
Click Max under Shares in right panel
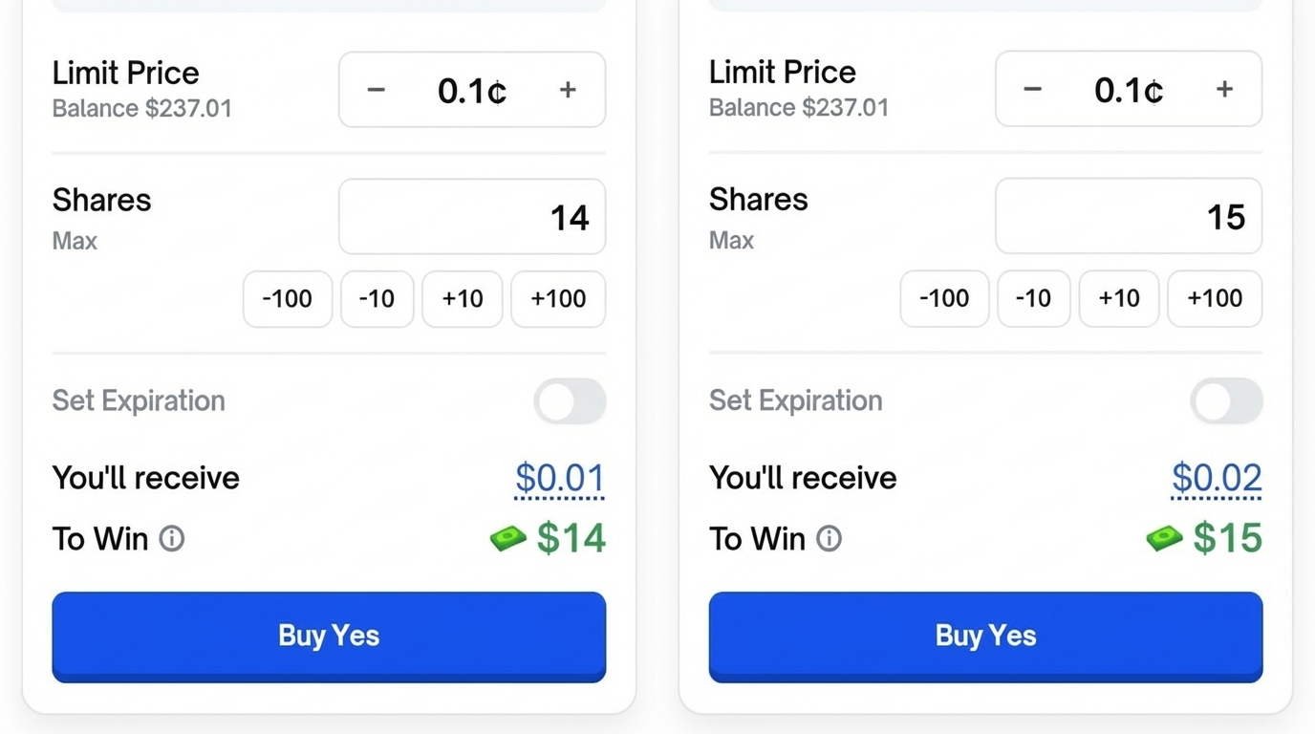731,241
